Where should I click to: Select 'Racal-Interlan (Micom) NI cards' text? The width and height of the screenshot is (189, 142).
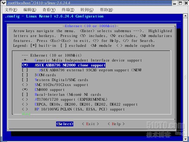(x=68, y=95)
